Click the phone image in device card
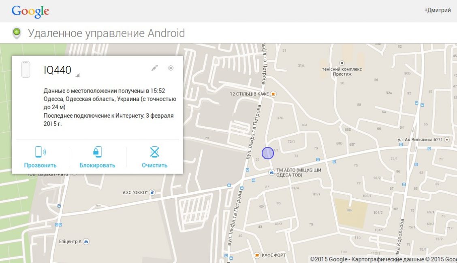The image size is (457, 263). click(26, 70)
